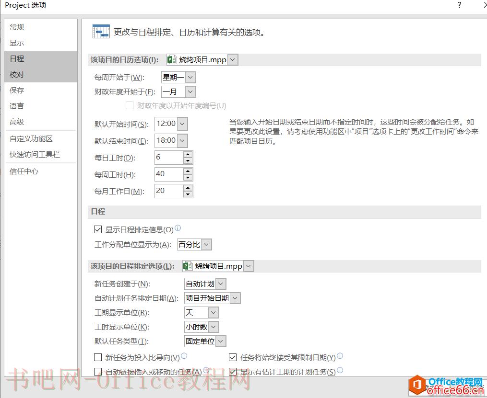Expand the 该项目的日历选项 file dropdown
The width and height of the screenshot is (487, 398).
[x=233, y=59]
